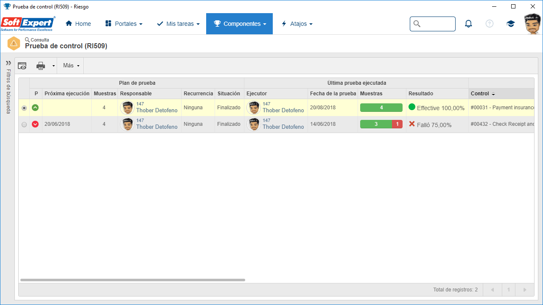
Task: Open the graduation cap training icon
Action: [x=511, y=24]
